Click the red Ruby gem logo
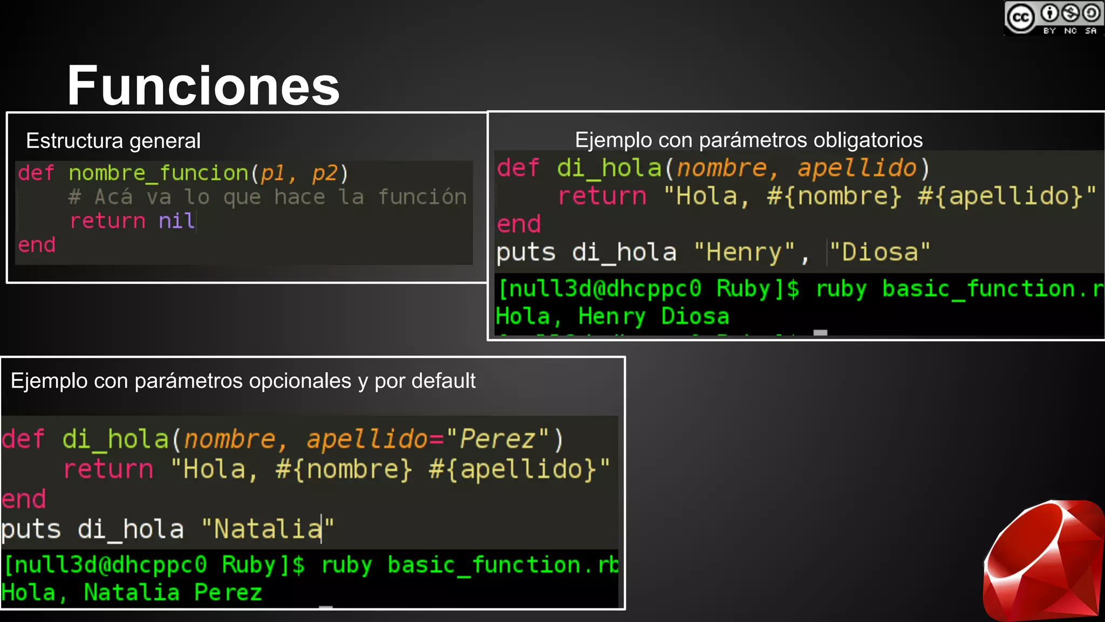Viewport: 1105px width, 622px height. (x=1045, y=562)
